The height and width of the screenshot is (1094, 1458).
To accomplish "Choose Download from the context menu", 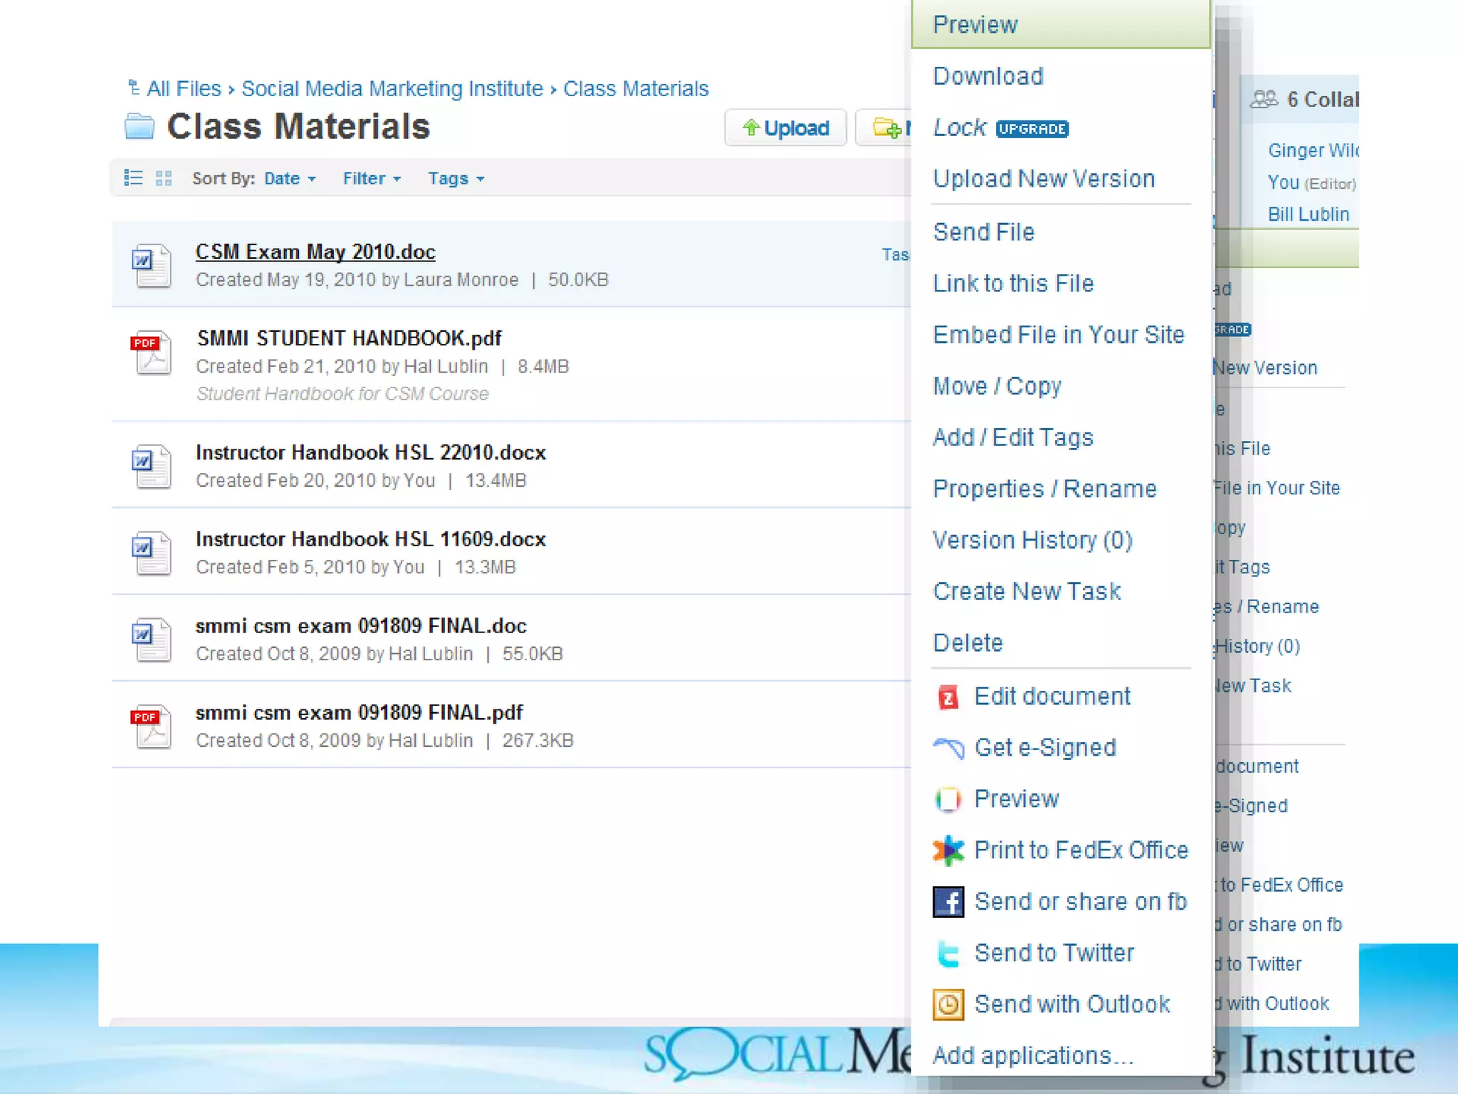I will [988, 76].
